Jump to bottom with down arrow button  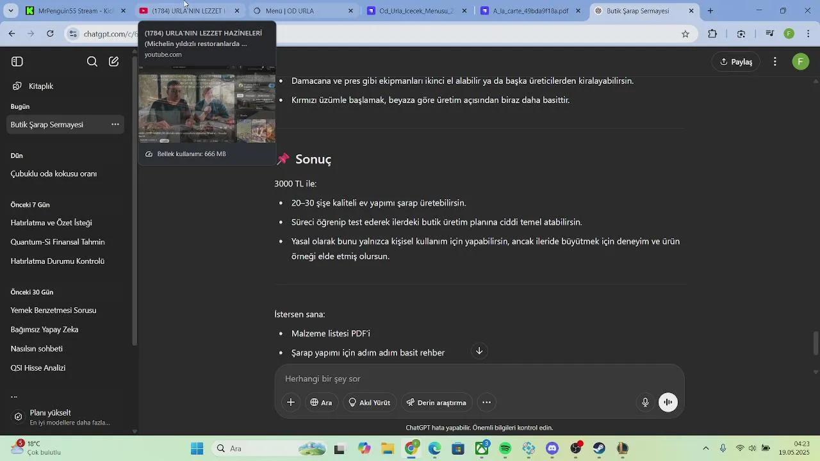(x=479, y=351)
